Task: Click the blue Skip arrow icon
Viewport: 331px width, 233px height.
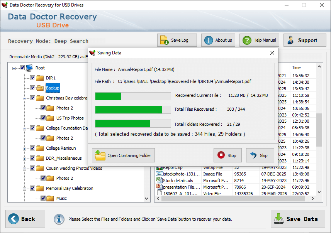Action: pos(253,155)
